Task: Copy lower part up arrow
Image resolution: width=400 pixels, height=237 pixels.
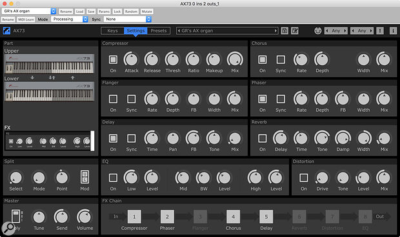Action: click(73, 77)
